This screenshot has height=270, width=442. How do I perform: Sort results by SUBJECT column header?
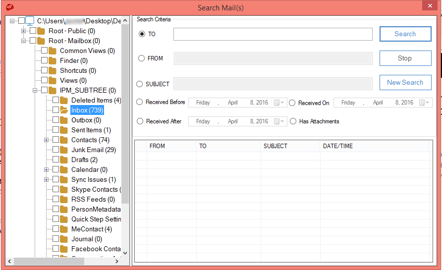click(x=290, y=146)
